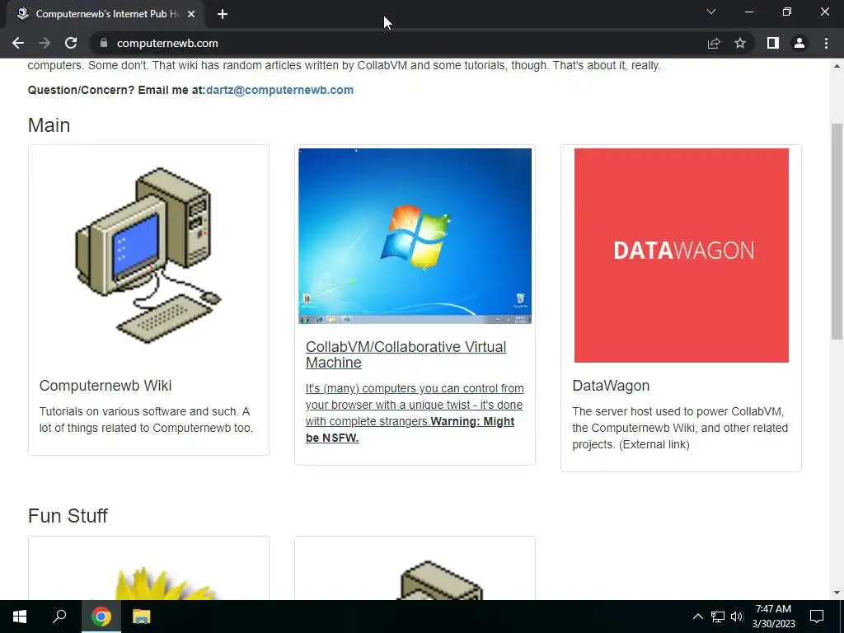Click the scrollbar up arrow

click(x=837, y=66)
